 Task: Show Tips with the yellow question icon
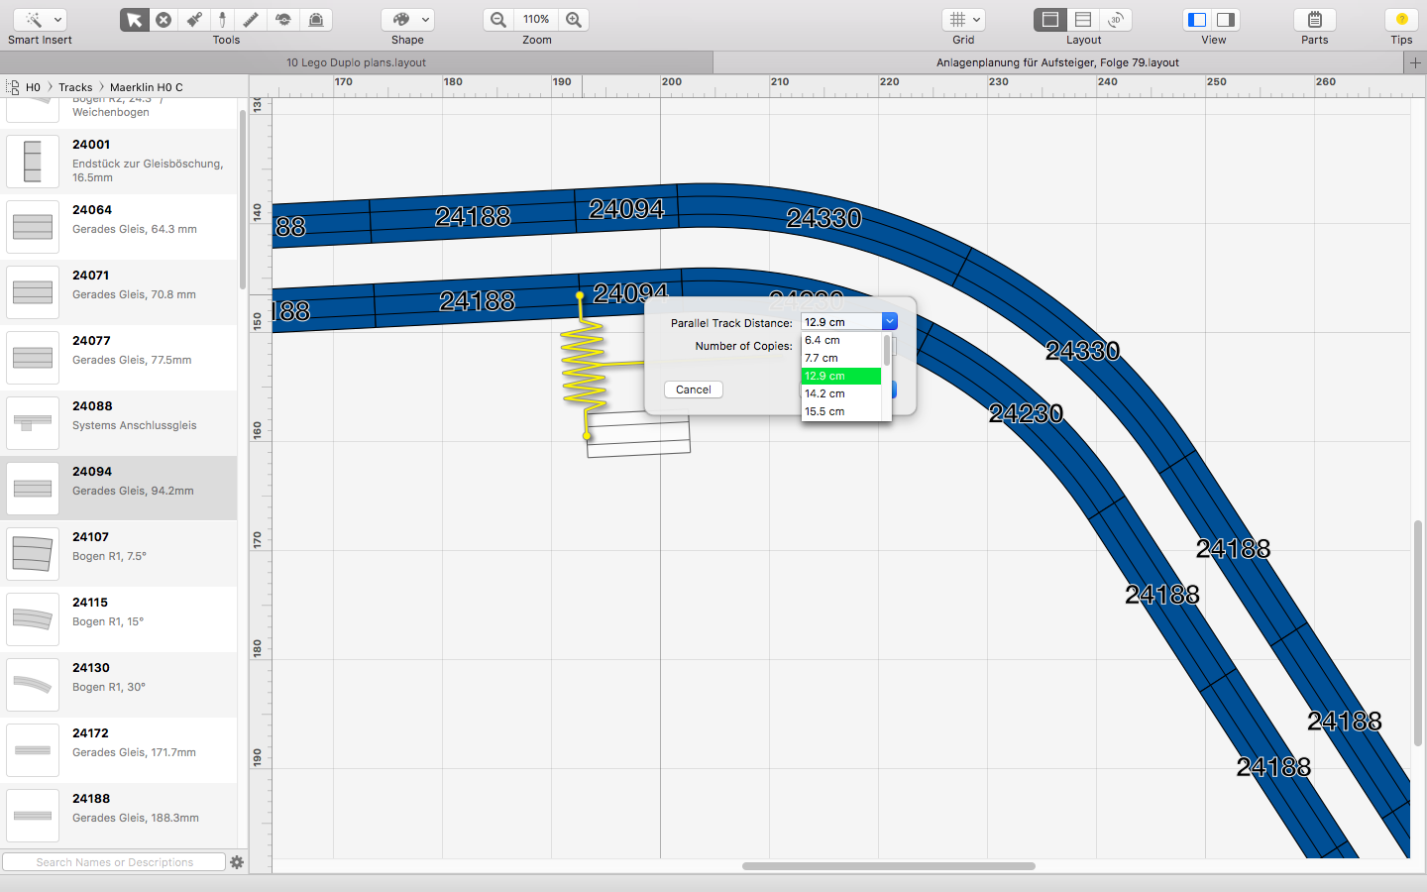tap(1400, 20)
